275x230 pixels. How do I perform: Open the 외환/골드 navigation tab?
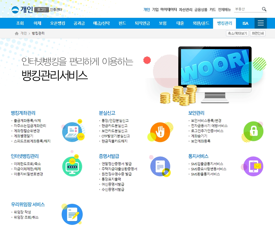[201, 23]
